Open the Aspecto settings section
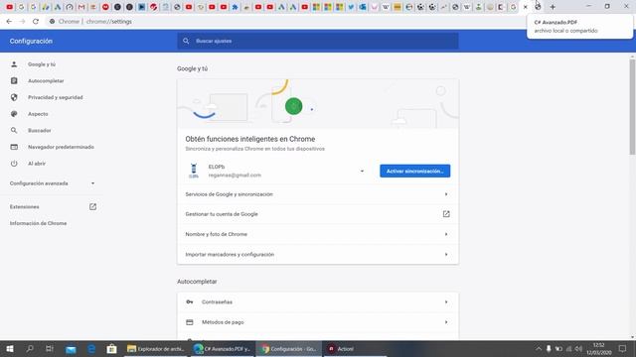Image resolution: width=636 pixels, height=357 pixels. (x=38, y=114)
